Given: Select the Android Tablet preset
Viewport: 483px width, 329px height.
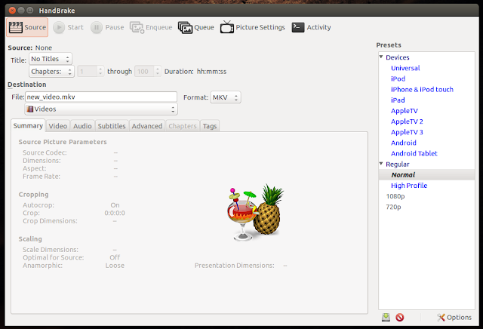Looking at the screenshot, I should pyautogui.click(x=414, y=154).
